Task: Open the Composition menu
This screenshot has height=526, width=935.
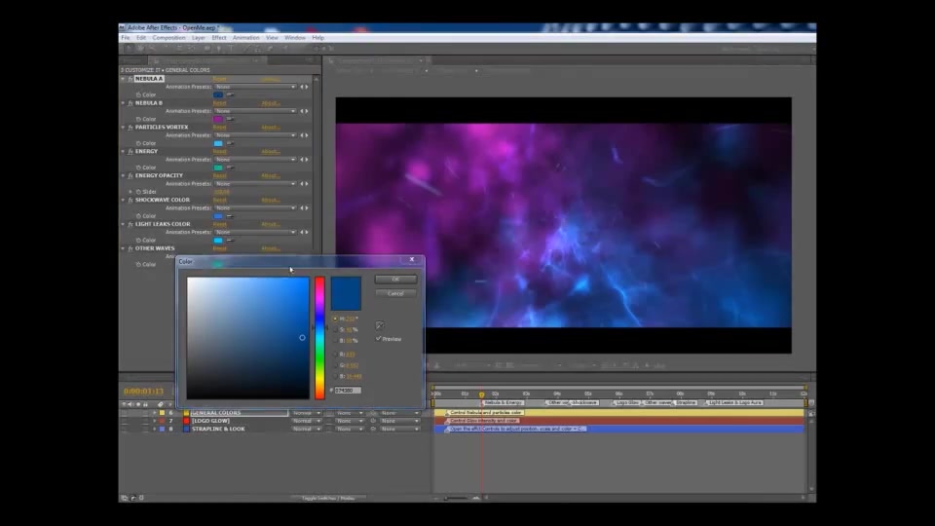Action: pyautogui.click(x=168, y=38)
